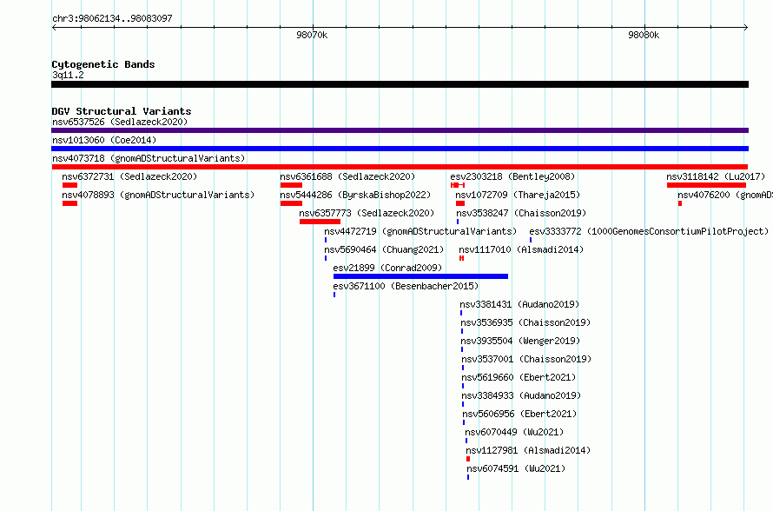
Task: Select the red bar under nsv5444286
Action: pos(291,203)
